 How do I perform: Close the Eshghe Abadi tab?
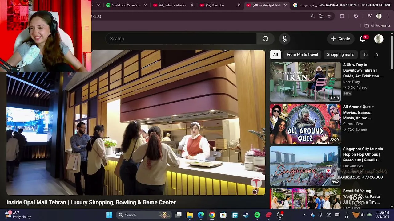pos(192,5)
